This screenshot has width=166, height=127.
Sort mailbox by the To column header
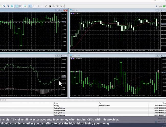click(100, 103)
